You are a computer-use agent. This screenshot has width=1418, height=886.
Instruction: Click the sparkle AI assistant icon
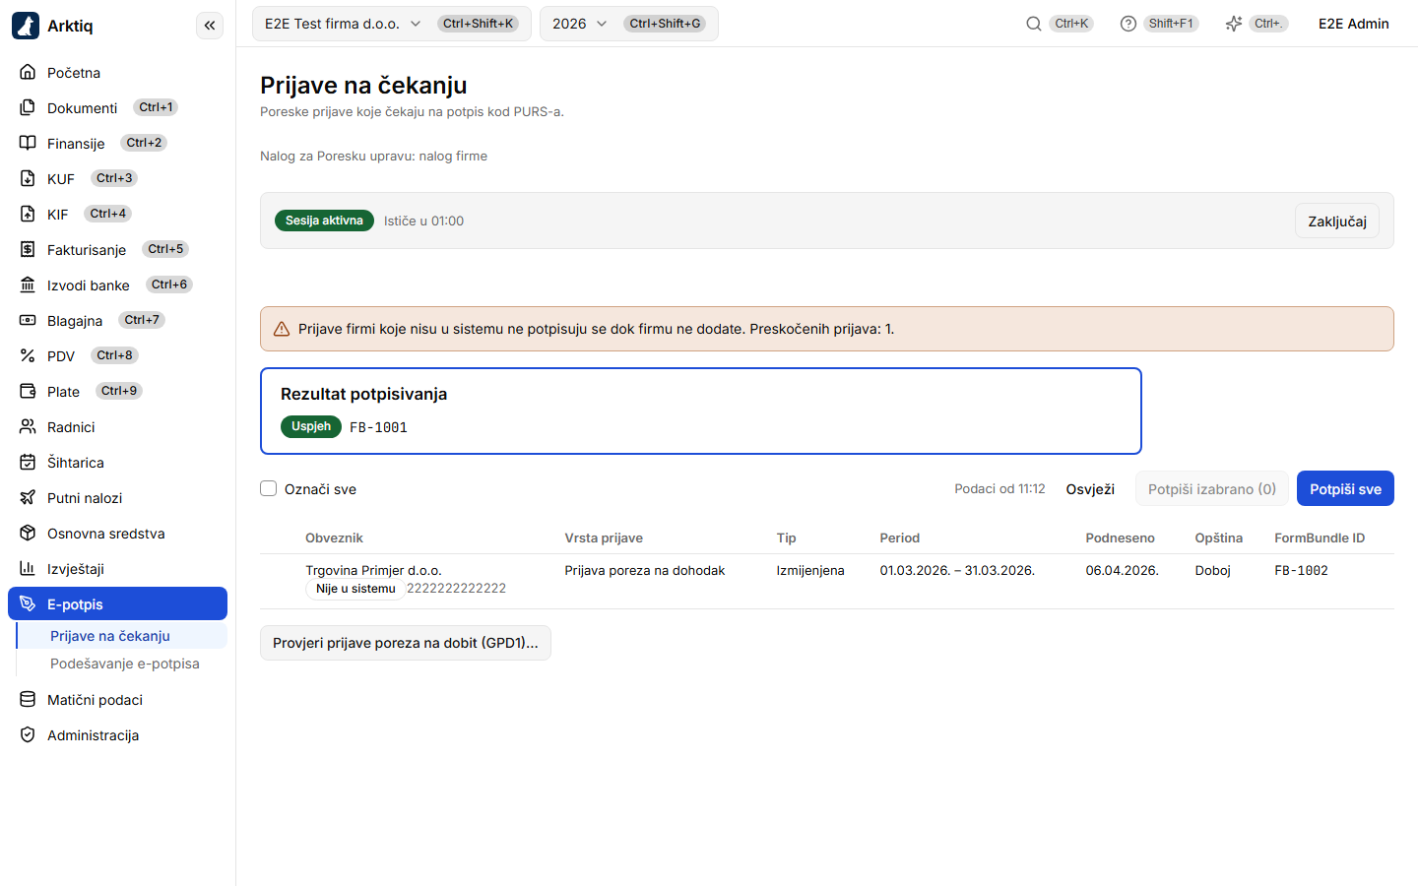pos(1234,24)
